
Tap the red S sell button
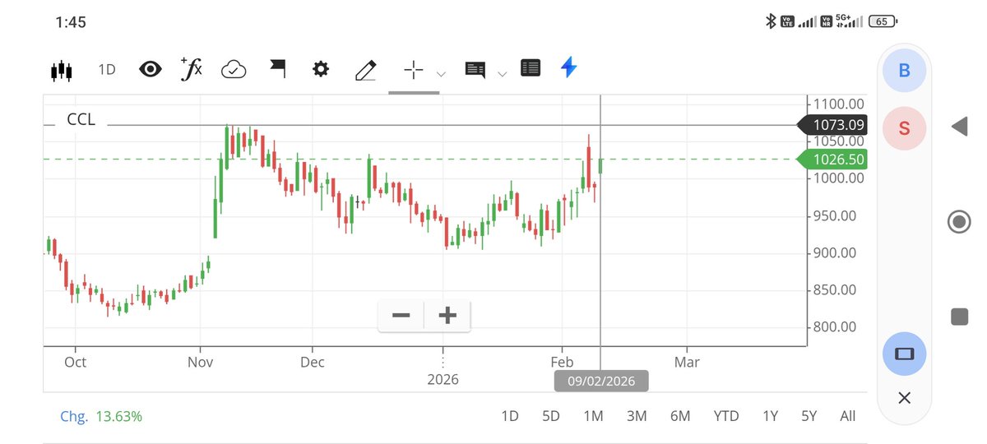point(905,128)
